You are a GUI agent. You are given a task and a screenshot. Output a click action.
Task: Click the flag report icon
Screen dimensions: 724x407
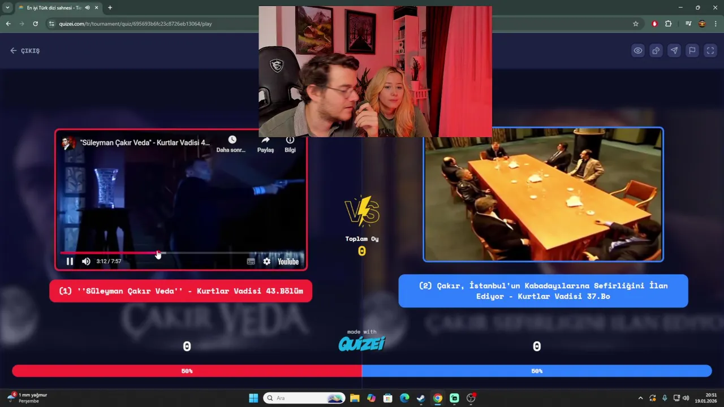pyautogui.click(x=692, y=50)
